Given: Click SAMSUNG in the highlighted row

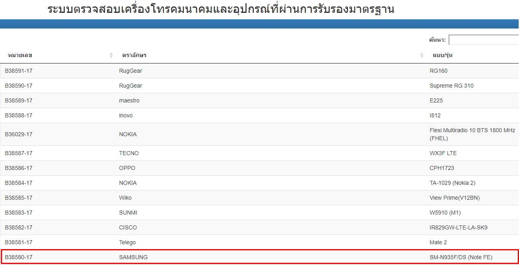Looking at the screenshot, I should coord(133,258).
